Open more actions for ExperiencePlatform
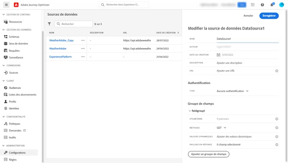This screenshot has width=288, height=163. (x=83, y=57)
